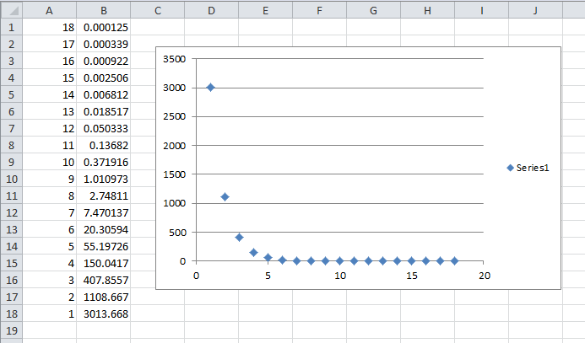Select chart data point near 1100
The image size is (585, 343).
(225, 197)
